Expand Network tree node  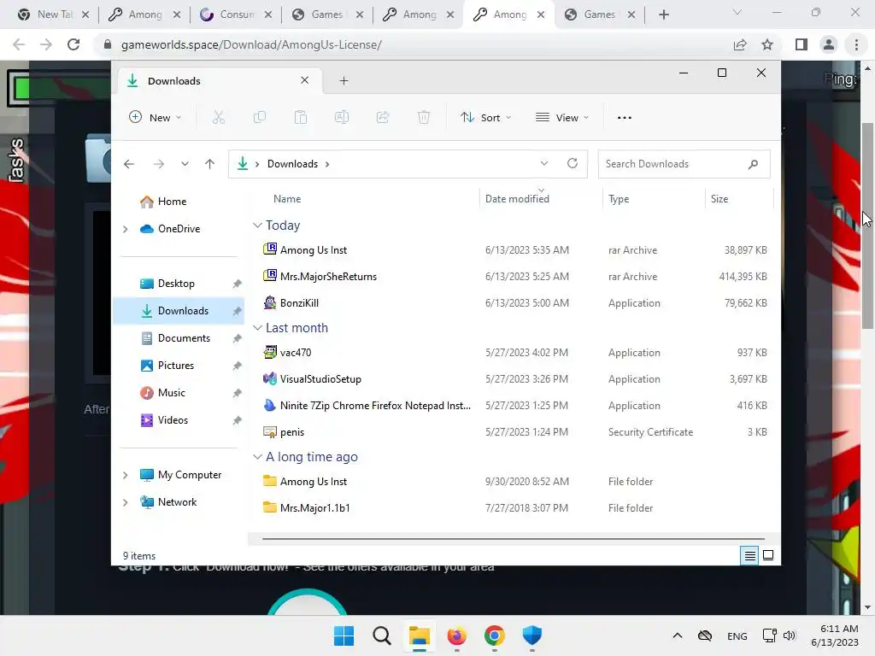(x=126, y=502)
